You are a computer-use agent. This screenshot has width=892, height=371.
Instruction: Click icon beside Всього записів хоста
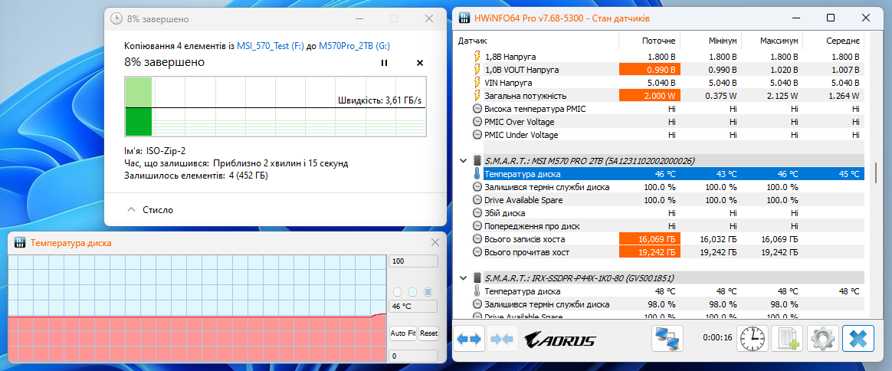click(x=477, y=239)
